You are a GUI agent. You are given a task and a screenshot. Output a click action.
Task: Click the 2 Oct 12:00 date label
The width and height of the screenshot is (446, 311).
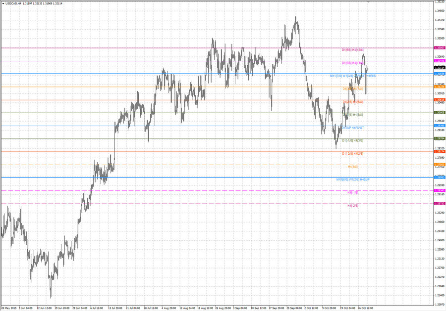click(x=312, y=308)
